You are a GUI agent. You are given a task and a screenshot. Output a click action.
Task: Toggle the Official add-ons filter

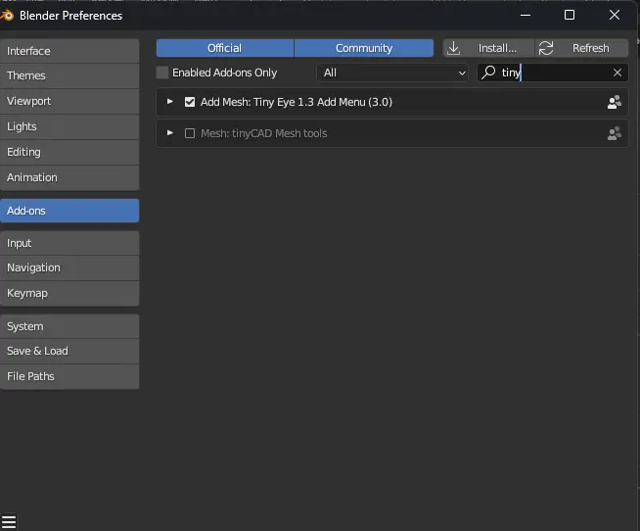click(224, 48)
